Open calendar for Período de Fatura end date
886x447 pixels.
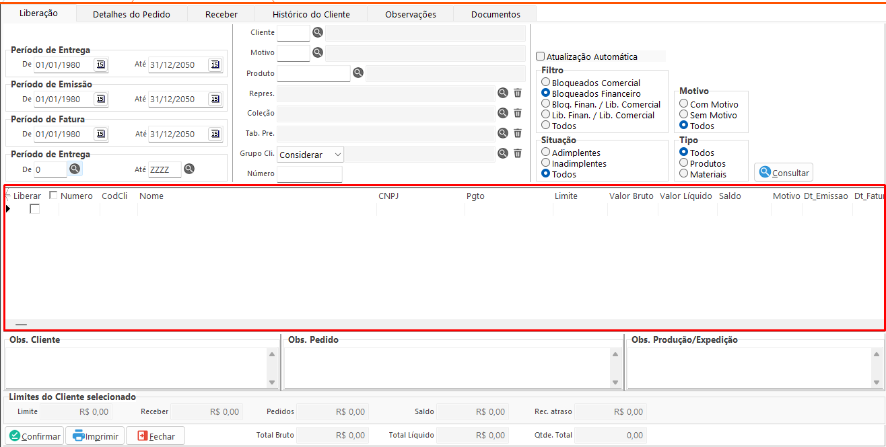[215, 134]
